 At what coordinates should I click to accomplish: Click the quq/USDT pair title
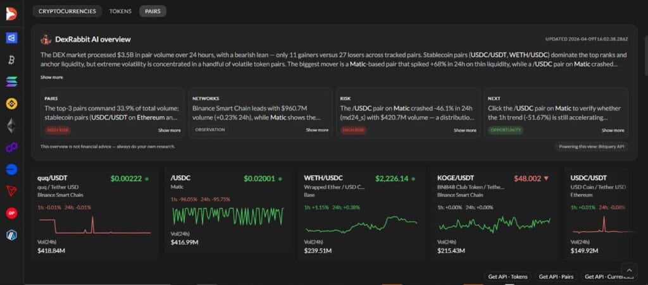(x=53, y=178)
